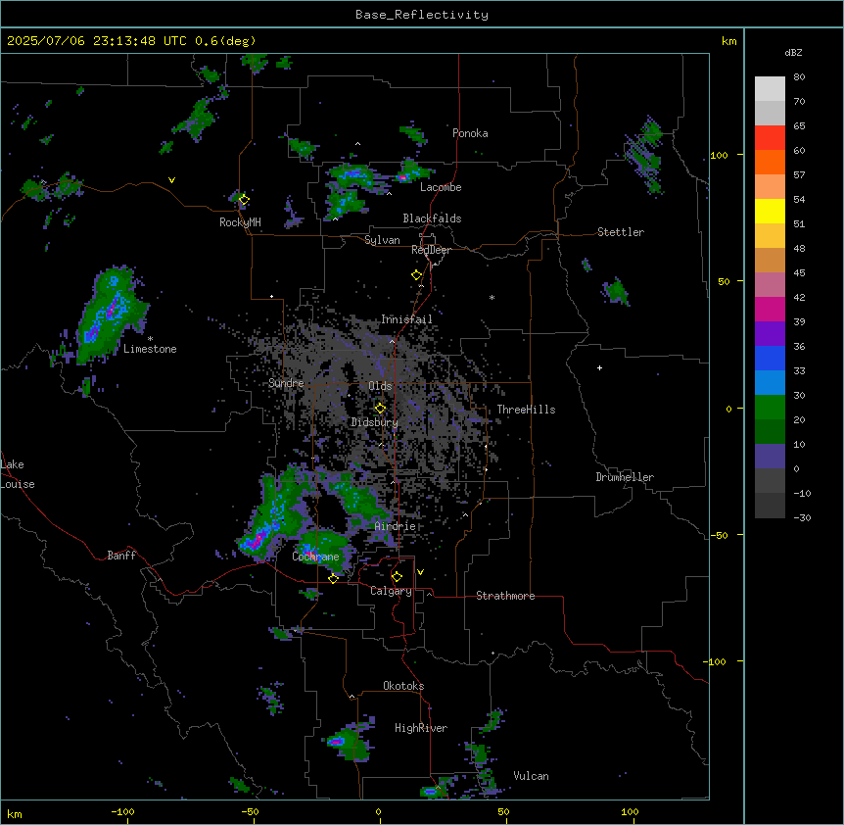The width and height of the screenshot is (844, 825).
Task: Select the Banff label
Action: point(121,556)
